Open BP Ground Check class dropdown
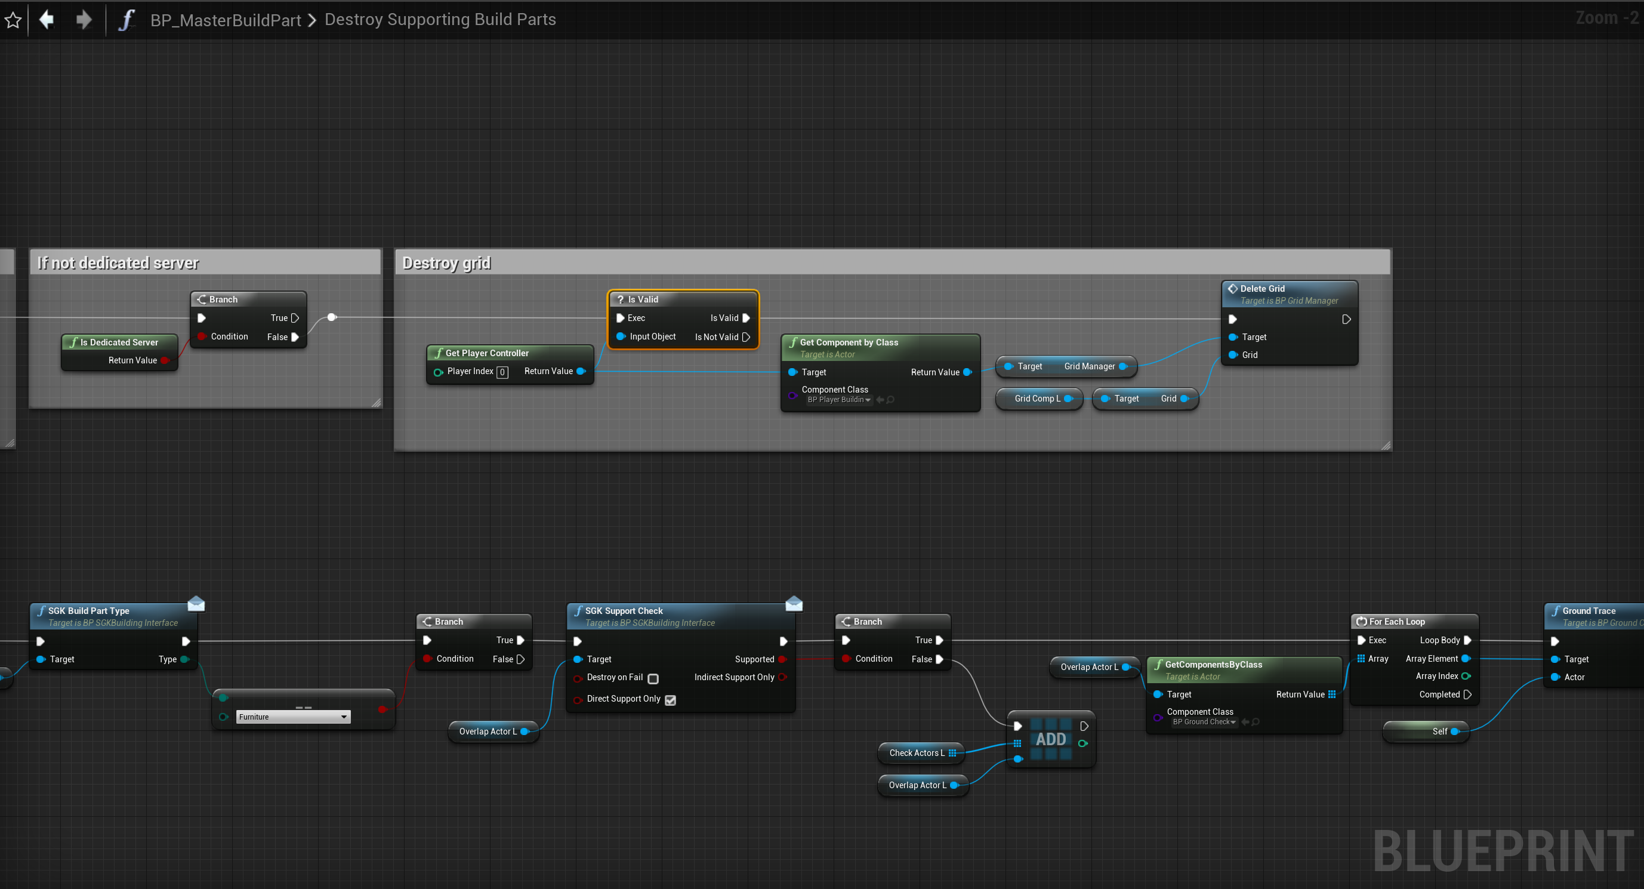This screenshot has width=1644, height=889. (1204, 722)
